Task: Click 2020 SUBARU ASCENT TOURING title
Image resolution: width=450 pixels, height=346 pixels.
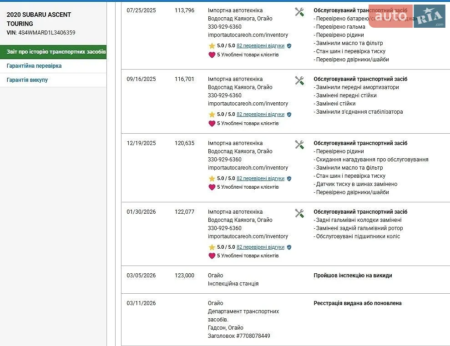Action: (39, 19)
